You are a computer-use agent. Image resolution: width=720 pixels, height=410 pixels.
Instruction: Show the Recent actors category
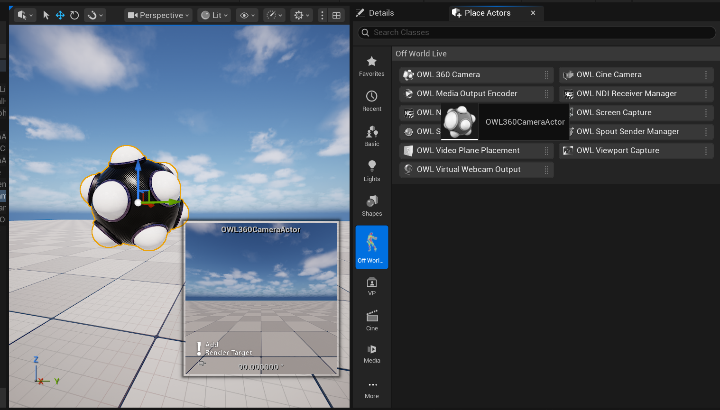372,101
